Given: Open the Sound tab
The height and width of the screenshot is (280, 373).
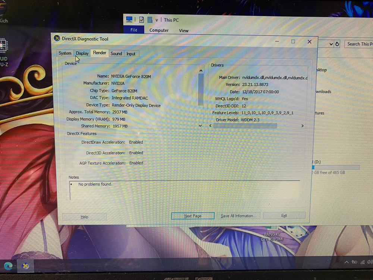Looking at the screenshot, I should pyautogui.click(x=116, y=53).
